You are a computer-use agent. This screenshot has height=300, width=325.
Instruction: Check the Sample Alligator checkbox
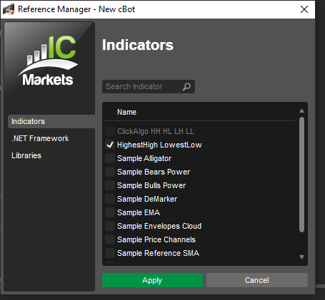coord(110,158)
